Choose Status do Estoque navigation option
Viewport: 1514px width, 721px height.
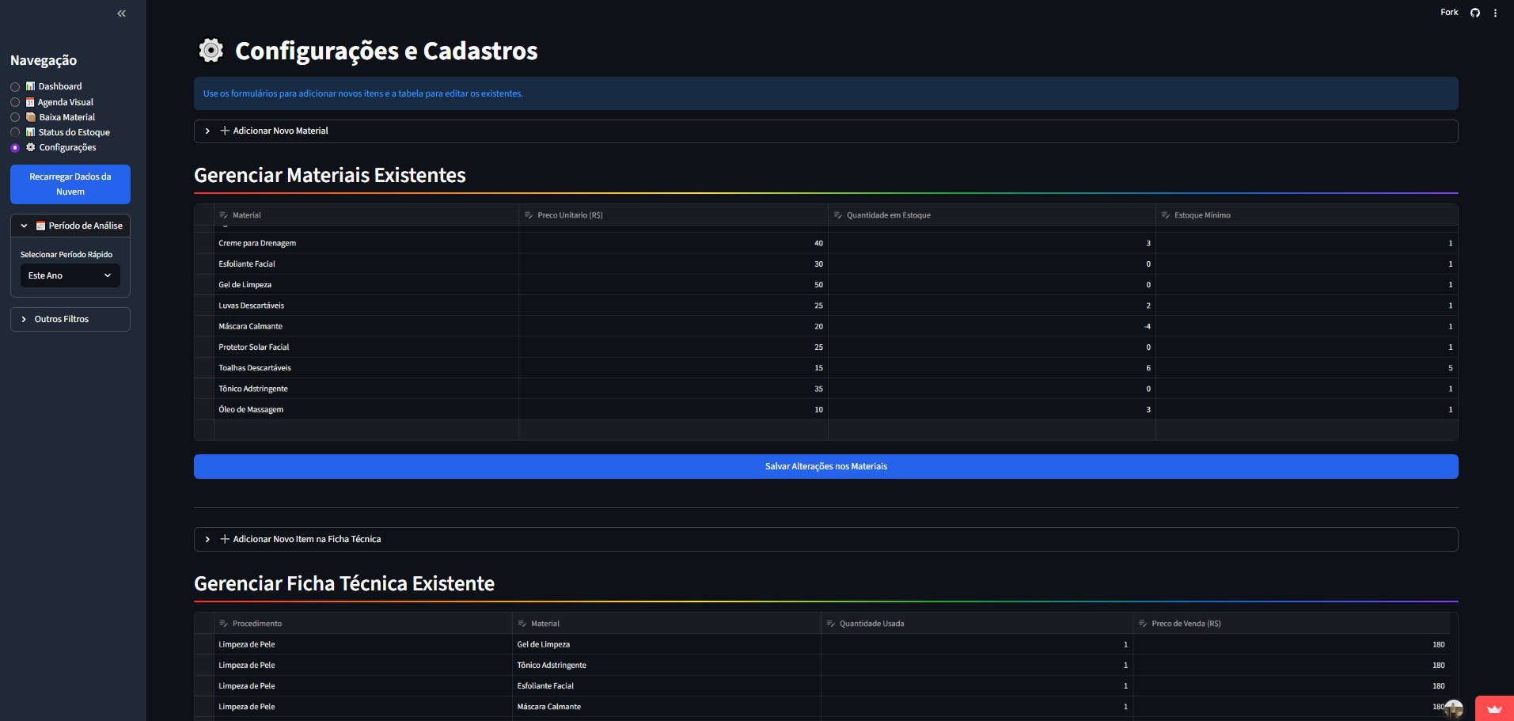15,132
